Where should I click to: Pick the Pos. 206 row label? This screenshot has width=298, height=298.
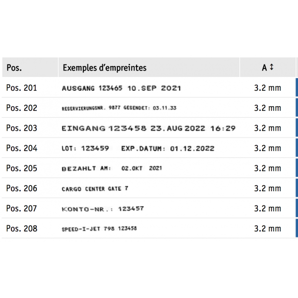click(x=21, y=189)
